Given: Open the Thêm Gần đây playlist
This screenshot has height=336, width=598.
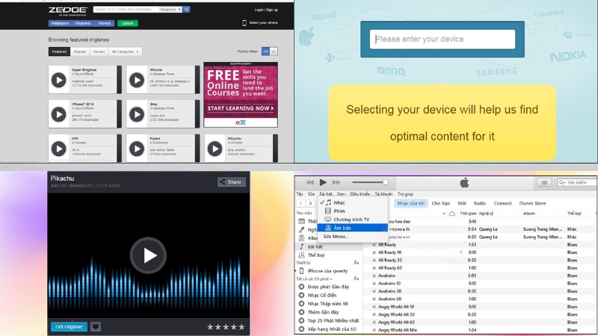Looking at the screenshot, I should (x=323, y=312).
